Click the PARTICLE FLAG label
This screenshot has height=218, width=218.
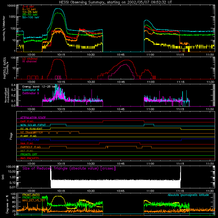(31, 147)
